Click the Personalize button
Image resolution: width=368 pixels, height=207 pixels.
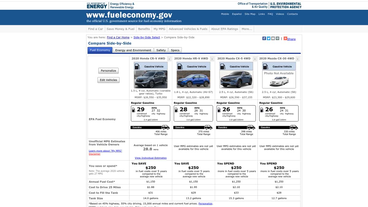point(109,71)
